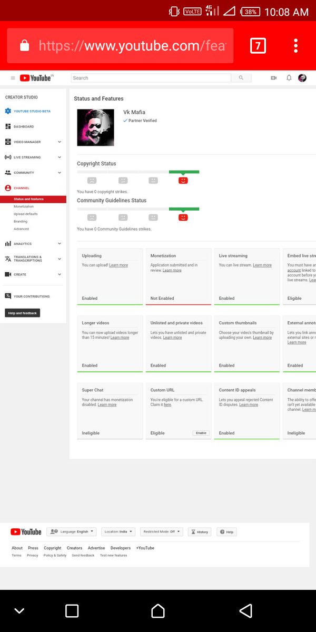Click the Community people icon
This screenshot has width=316, height=632.
[8, 172]
